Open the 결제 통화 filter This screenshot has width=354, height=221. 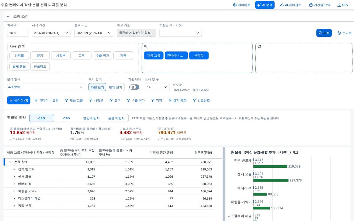pos(177,100)
